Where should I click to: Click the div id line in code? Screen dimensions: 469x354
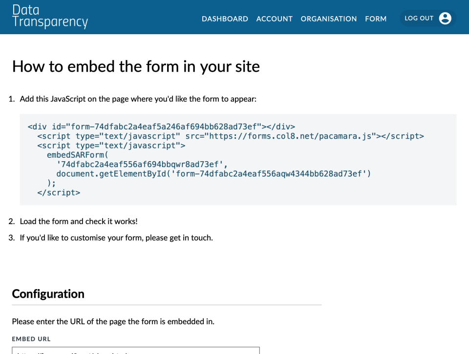point(161,126)
